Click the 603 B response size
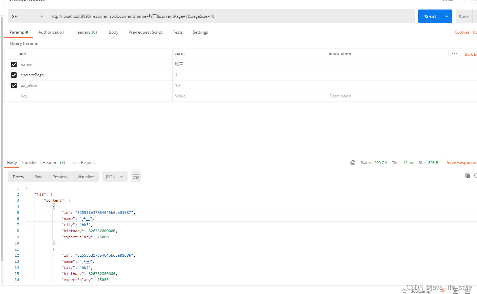Viewport: 477px width, 294px height. 433,163
